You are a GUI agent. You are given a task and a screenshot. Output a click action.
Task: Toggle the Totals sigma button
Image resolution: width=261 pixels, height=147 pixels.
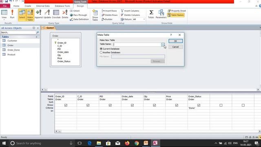coord(151,14)
